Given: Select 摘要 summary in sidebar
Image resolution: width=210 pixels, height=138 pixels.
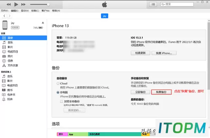Looking at the screenshot, I should click(x=23, y=38).
